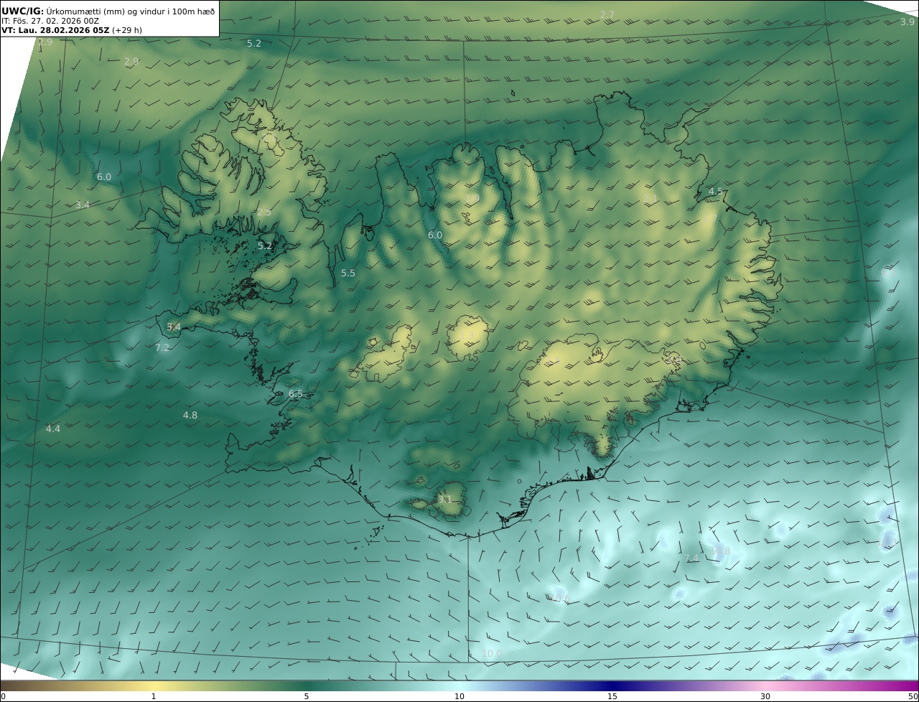Select the 2.5 value in the Westfjords
Image resolution: width=919 pixels, height=702 pixels.
264,212
